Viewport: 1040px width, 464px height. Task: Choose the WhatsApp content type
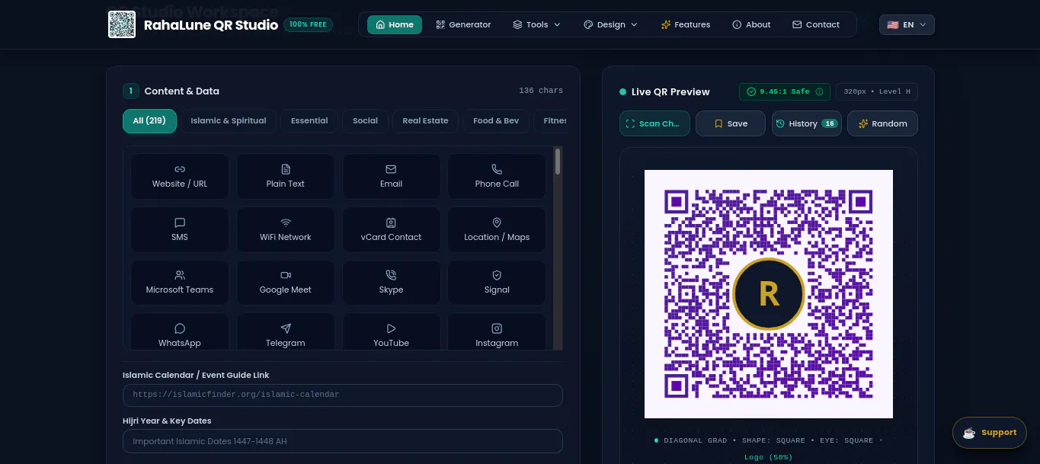tap(180, 332)
